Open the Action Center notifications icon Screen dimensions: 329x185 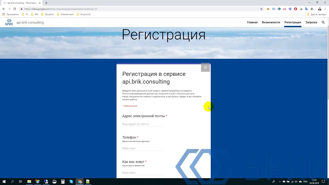click(x=323, y=182)
